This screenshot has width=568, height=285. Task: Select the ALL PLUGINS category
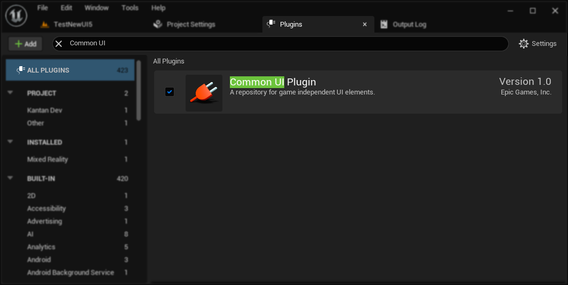click(70, 70)
